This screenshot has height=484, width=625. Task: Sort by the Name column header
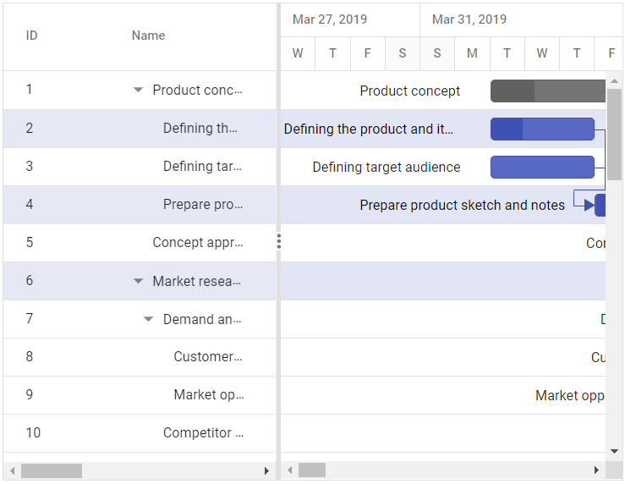148,36
